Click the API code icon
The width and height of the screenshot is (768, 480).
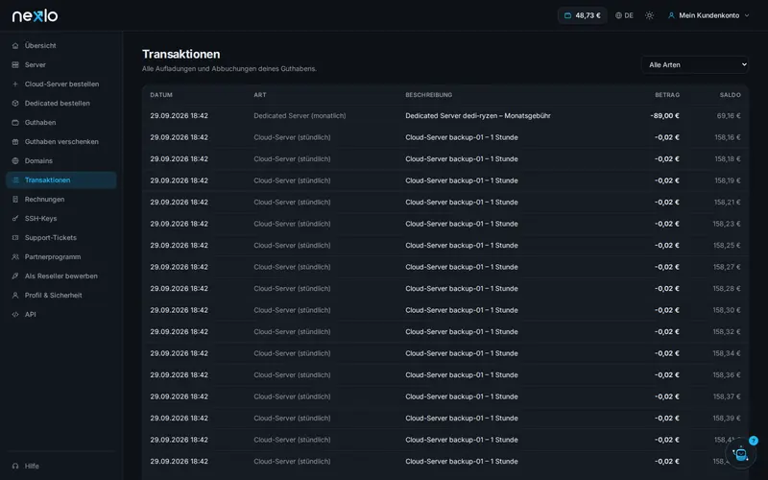tap(15, 315)
